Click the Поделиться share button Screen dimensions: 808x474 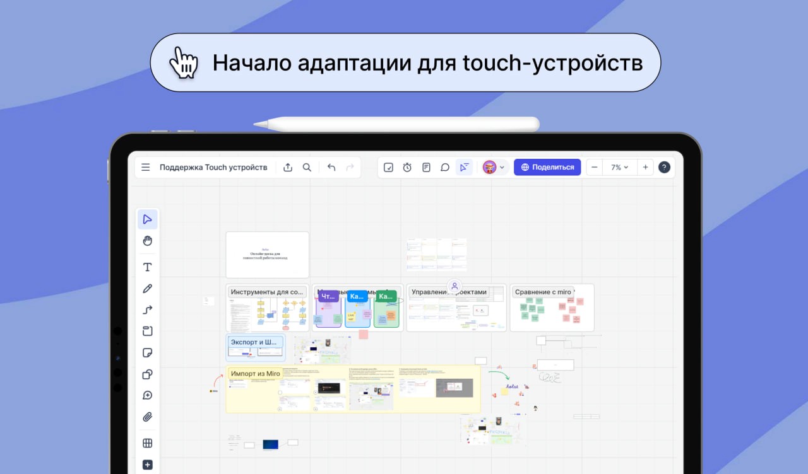547,167
